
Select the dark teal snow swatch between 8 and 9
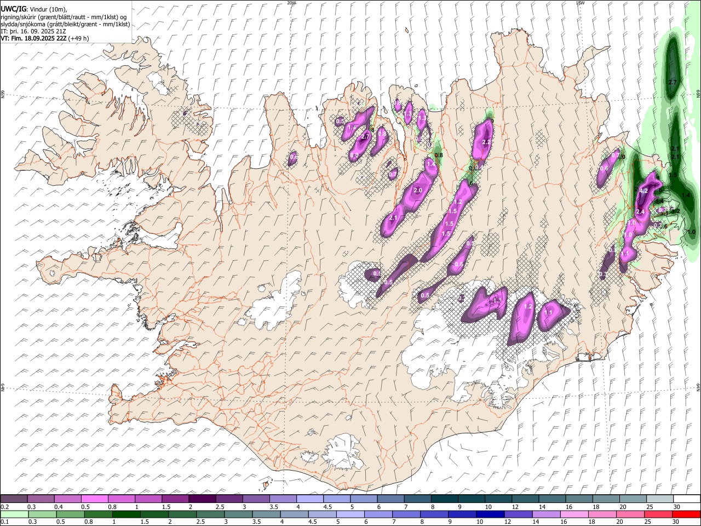click(x=444, y=499)
